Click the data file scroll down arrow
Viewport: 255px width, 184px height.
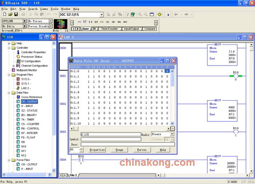pos(172,124)
